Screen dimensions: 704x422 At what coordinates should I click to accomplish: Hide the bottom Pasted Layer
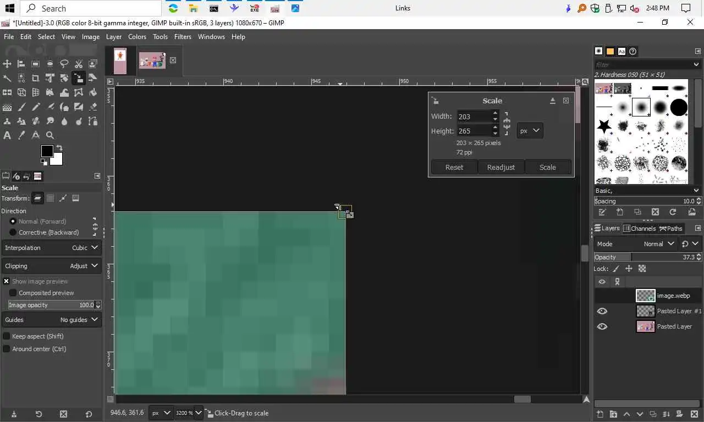(x=602, y=326)
